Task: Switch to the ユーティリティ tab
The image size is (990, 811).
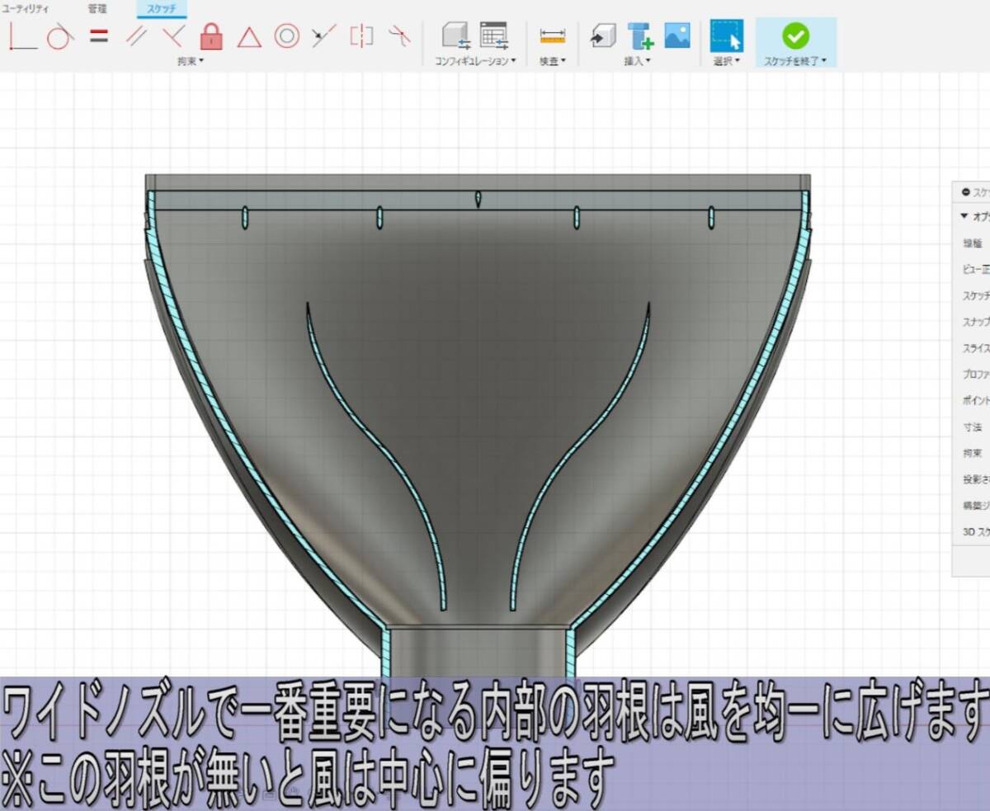Action: pyautogui.click(x=26, y=8)
